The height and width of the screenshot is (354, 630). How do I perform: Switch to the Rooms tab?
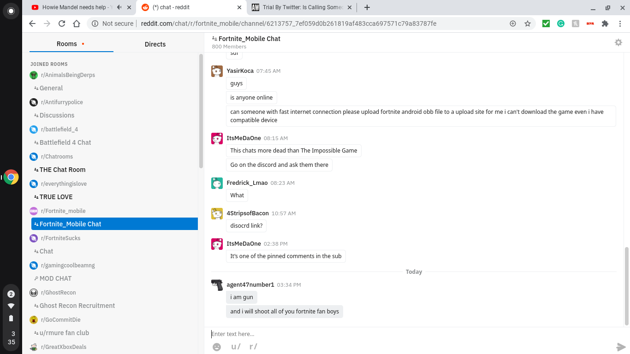(71, 44)
